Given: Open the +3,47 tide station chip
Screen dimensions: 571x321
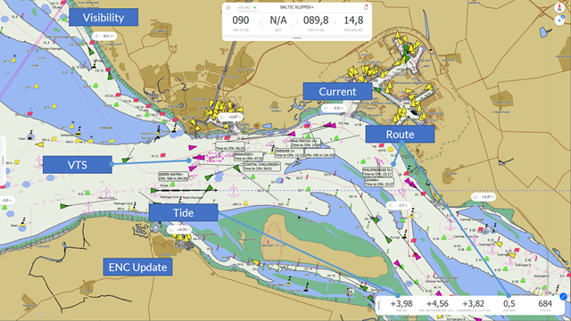Looking at the screenshot, I should [x=484, y=197].
